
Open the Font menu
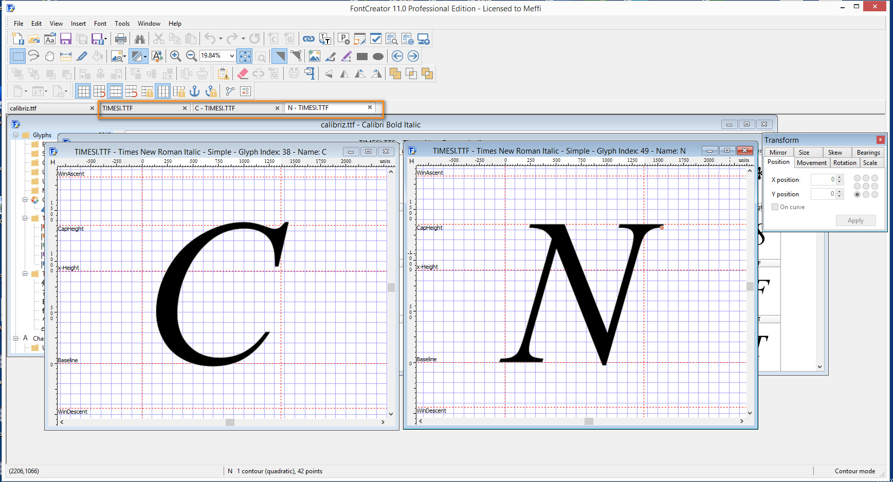[100, 24]
